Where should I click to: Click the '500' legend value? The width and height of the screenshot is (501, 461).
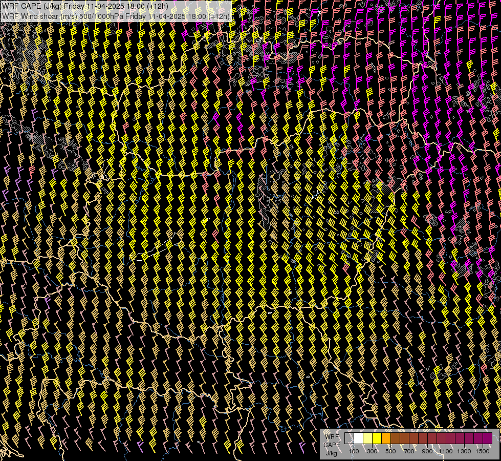[x=390, y=451]
